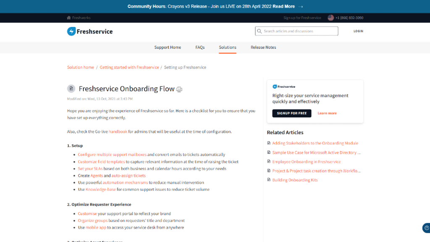Click Read More in the banner
This screenshot has width=430, height=242.
pyautogui.click(x=283, y=6)
